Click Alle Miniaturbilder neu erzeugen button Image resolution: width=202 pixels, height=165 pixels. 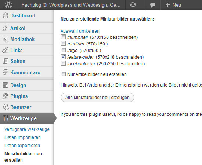coord(97,98)
